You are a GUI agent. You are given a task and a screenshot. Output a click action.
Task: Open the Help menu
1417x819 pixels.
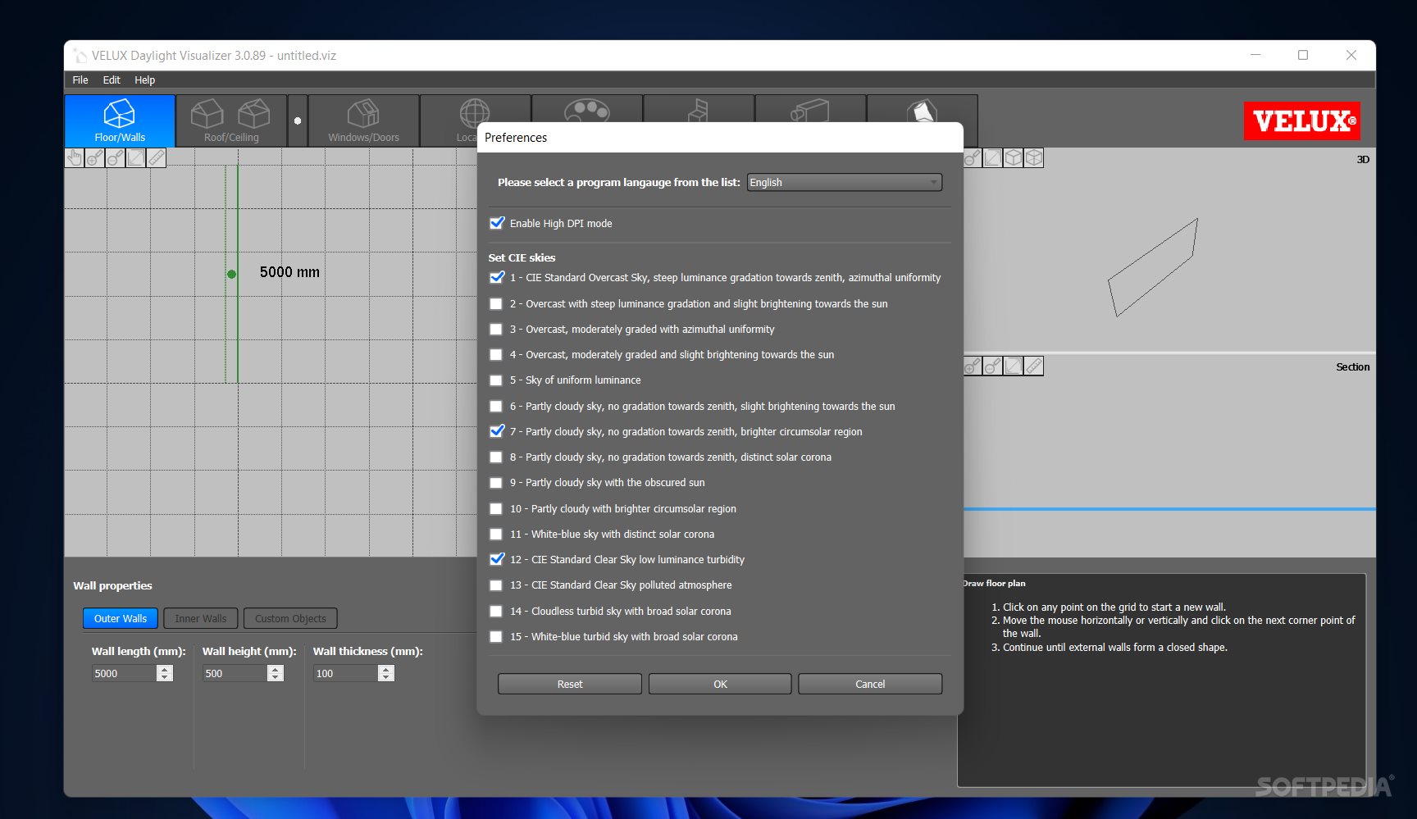click(x=145, y=80)
